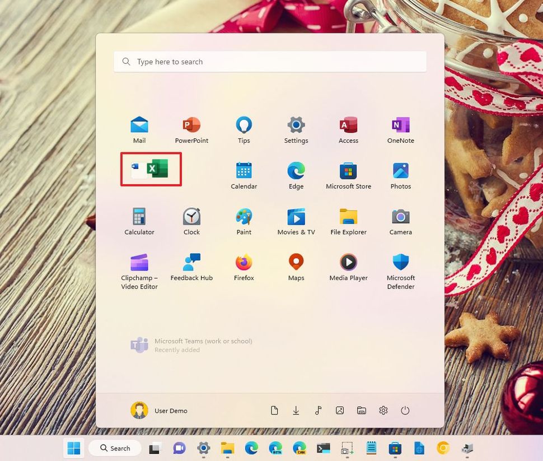Open the Music folder shortcut
This screenshot has height=461, width=543.
(318, 410)
